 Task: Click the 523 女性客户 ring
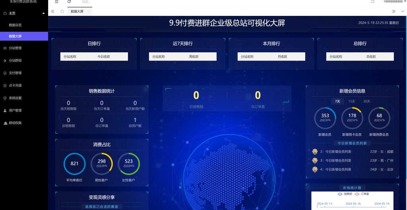129,164
